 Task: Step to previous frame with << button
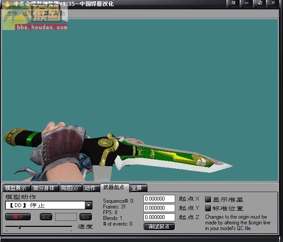pyautogui.click(x=46, y=217)
